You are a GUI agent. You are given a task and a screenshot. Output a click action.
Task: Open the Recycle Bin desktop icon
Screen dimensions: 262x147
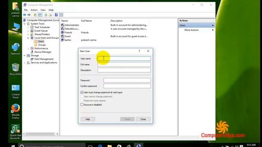16,69
